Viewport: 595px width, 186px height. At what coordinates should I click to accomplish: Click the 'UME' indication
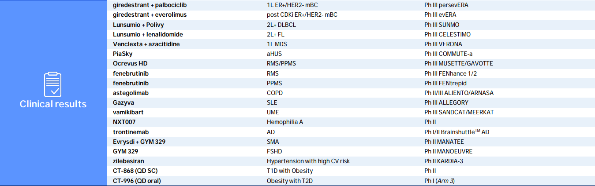point(273,112)
